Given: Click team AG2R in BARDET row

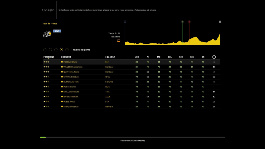Looking at the screenshot, I should pos(108,97).
